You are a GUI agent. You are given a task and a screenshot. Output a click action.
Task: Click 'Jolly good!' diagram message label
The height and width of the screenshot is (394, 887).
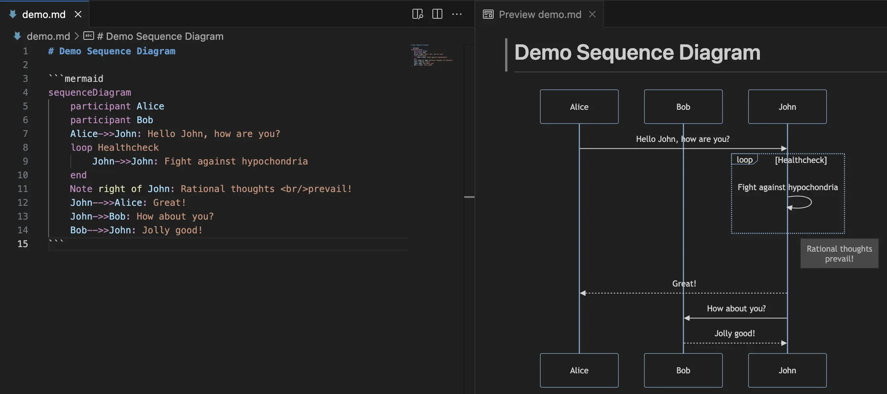735,334
